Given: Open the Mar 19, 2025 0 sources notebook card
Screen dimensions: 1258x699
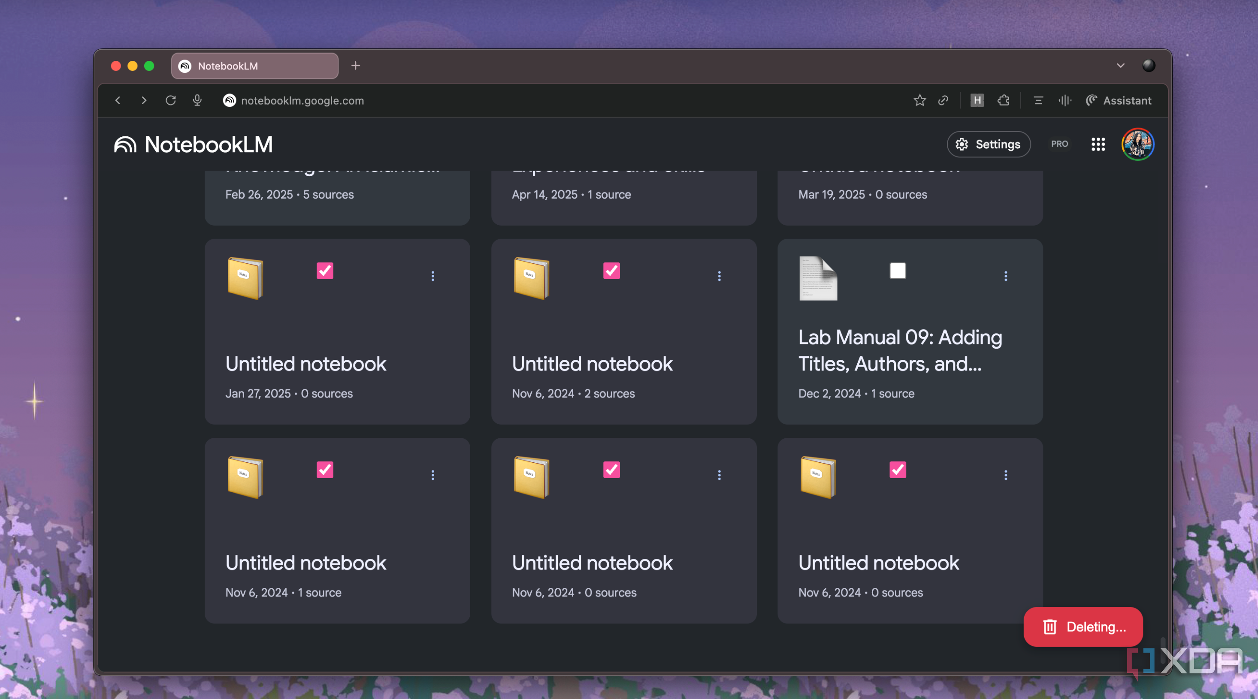Looking at the screenshot, I should (910, 197).
